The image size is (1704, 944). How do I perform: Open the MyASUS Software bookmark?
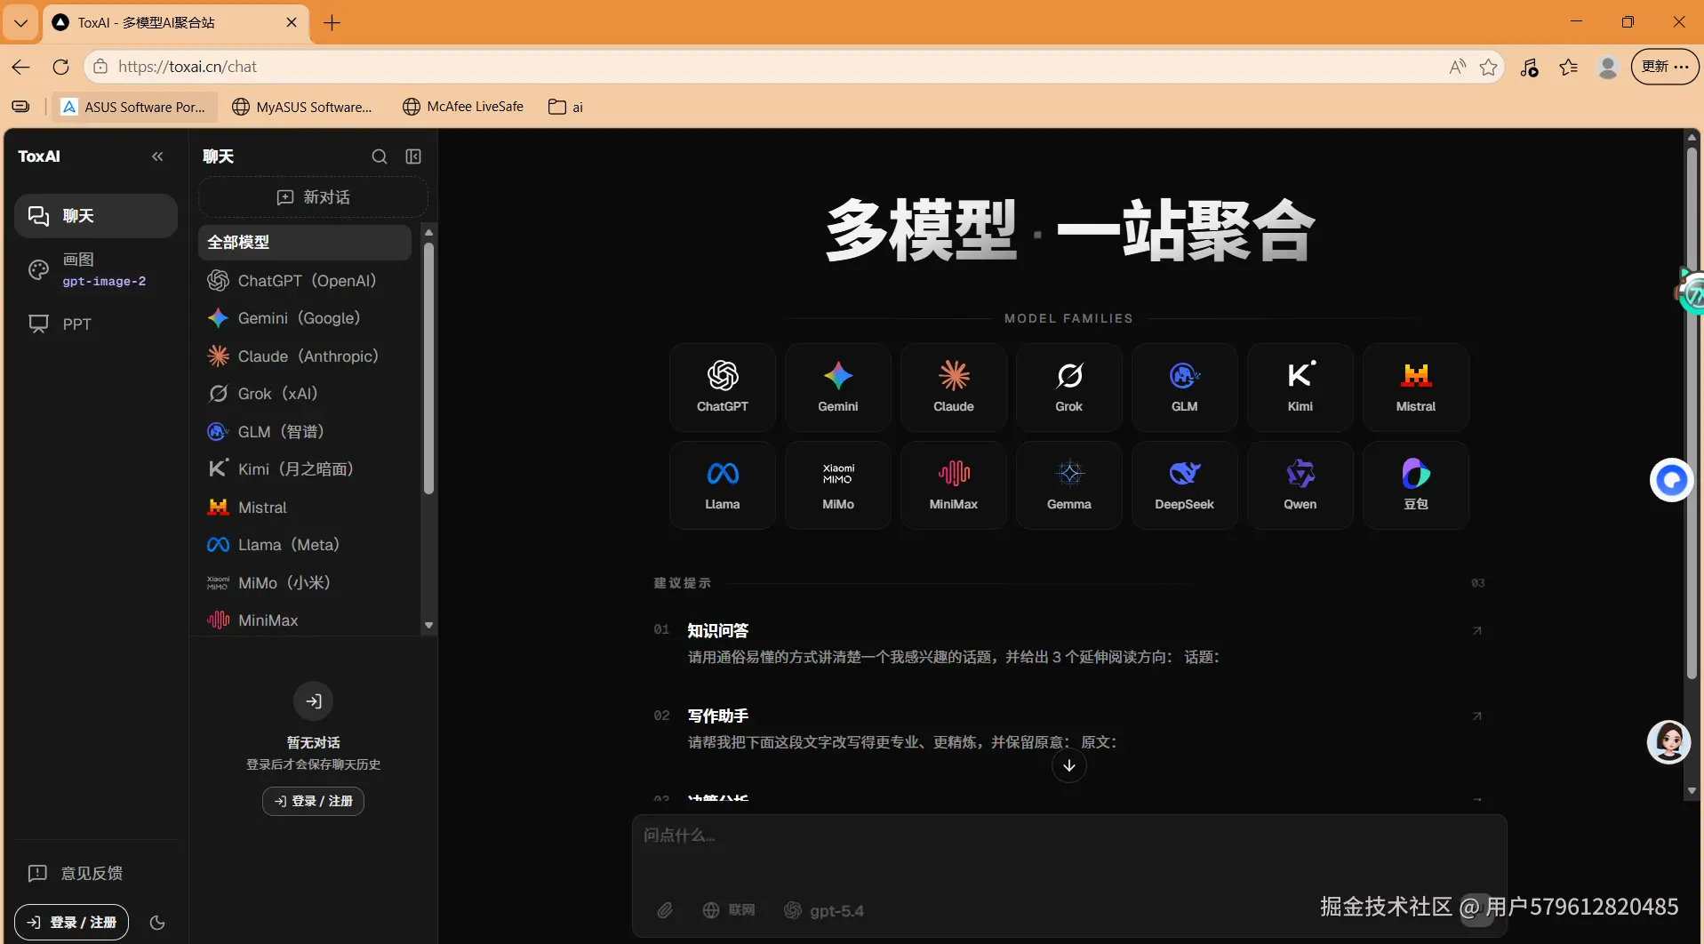302,107
